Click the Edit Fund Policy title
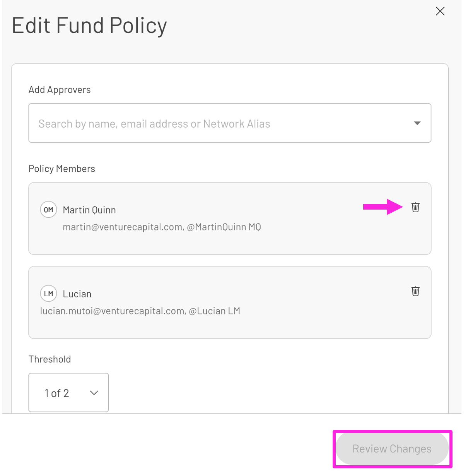Image resolution: width=468 pixels, height=471 pixels. tap(89, 25)
